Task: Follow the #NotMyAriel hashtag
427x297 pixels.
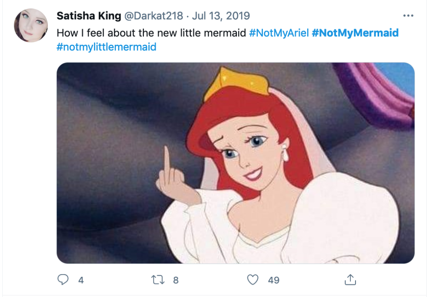Action: (x=279, y=32)
